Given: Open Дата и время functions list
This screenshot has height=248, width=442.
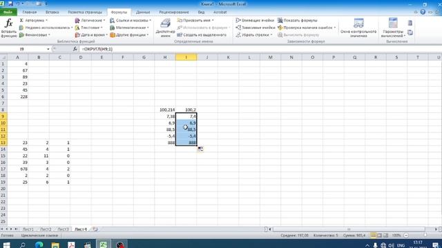Looking at the screenshot, I should [91, 35].
